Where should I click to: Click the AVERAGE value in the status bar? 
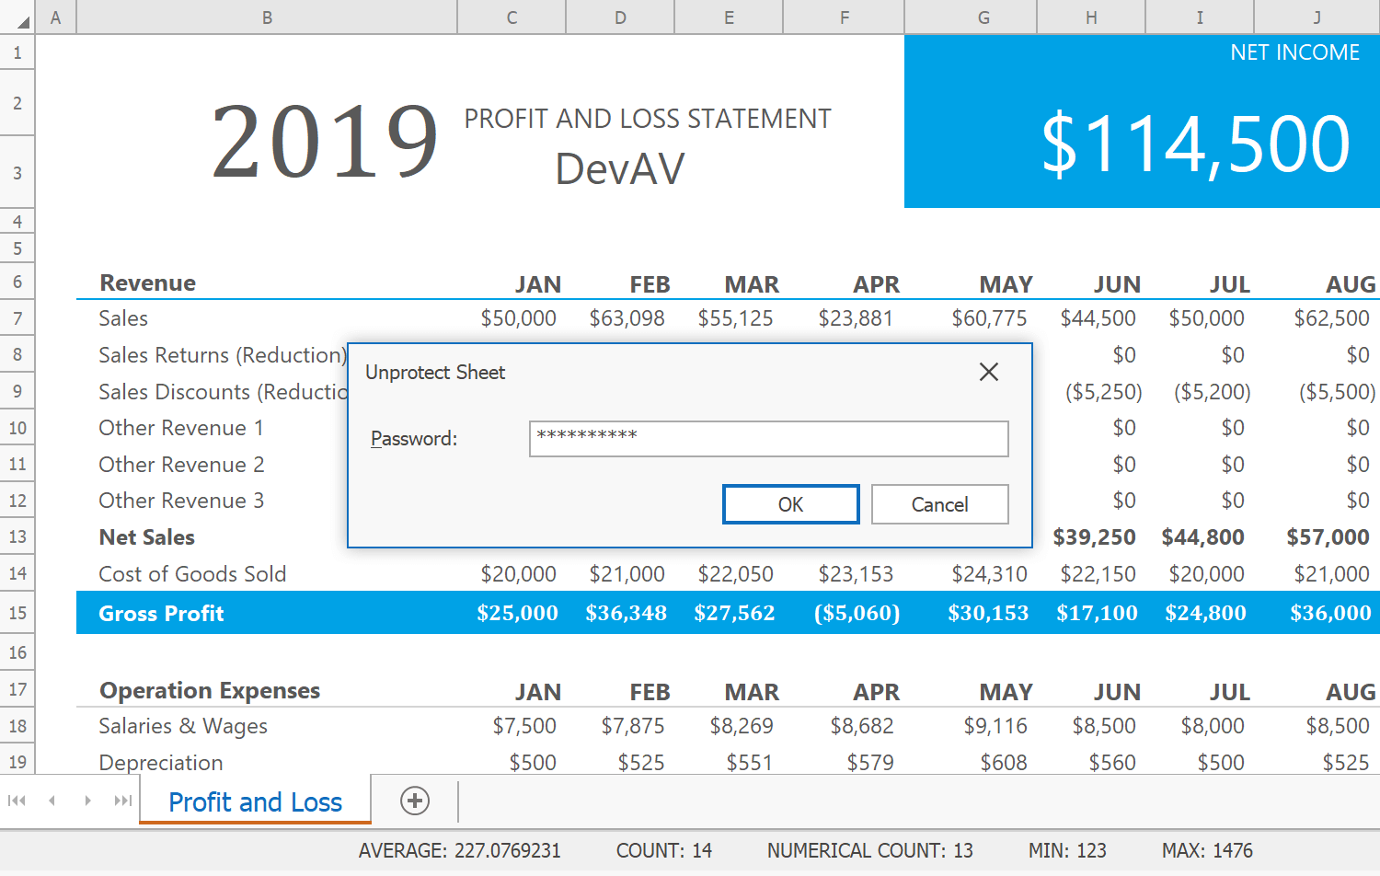[461, 850]
